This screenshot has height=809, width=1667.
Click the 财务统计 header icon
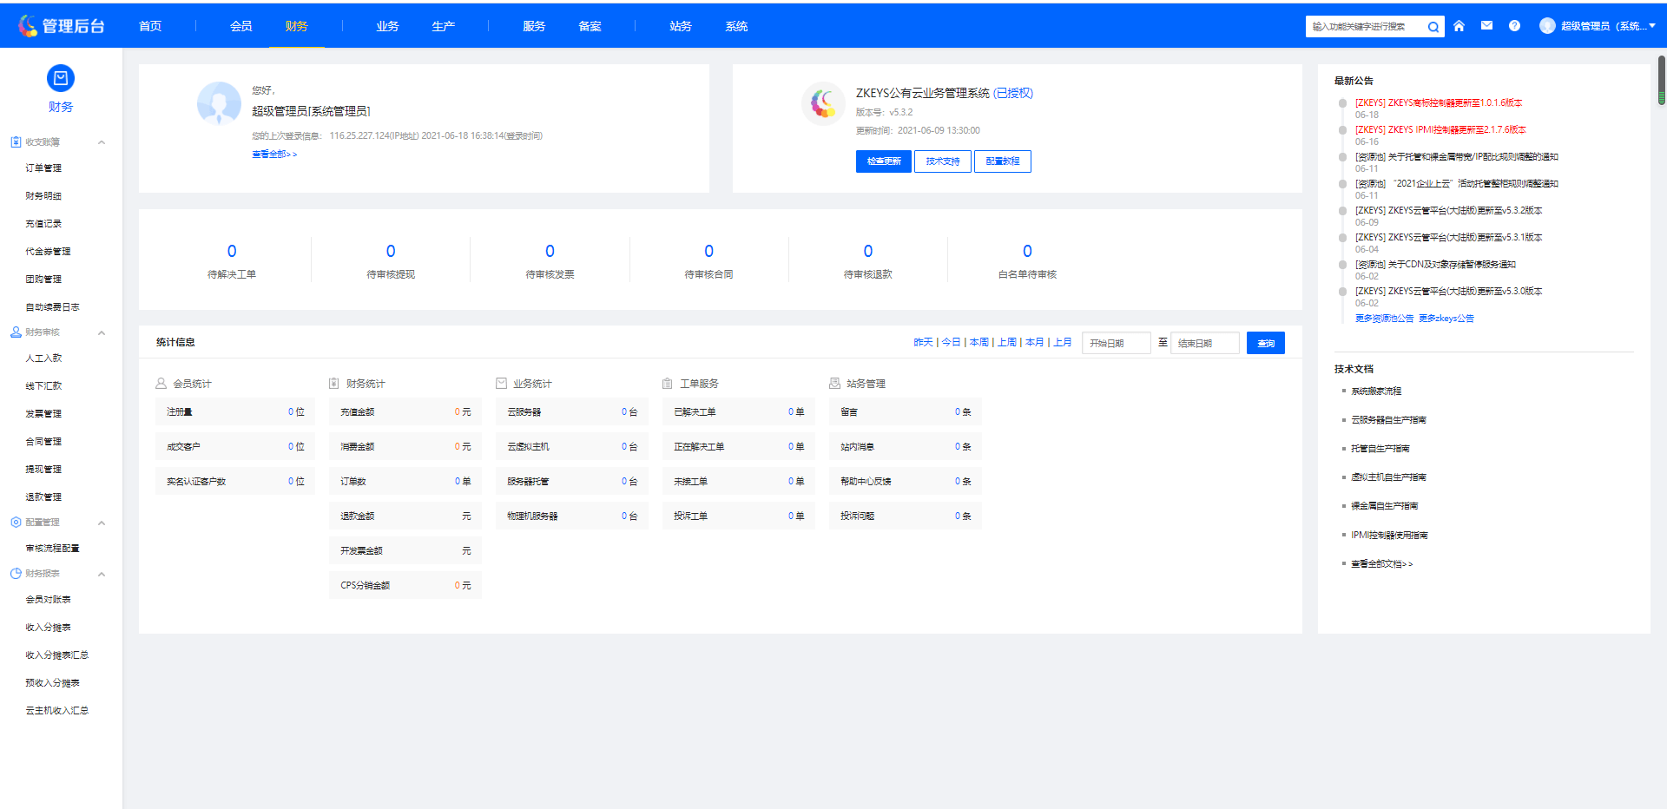pyautogui.click(x=333, y=383)
